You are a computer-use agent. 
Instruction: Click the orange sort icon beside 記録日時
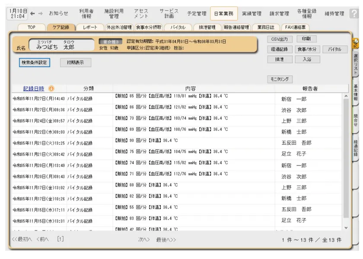click(51, 89)
